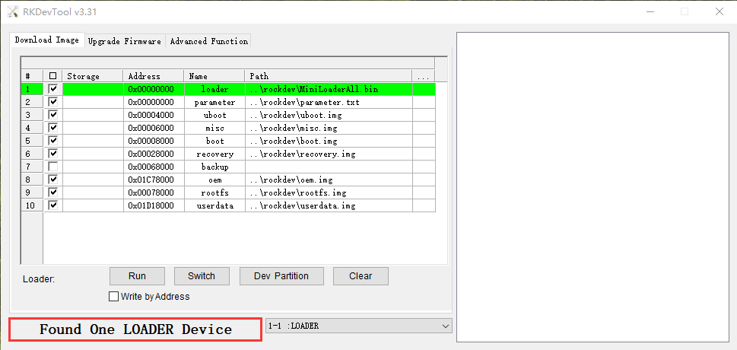Viewport: 737px width, 350px height.
Task: Click the Dev Partition button
Action: [281, 276]
